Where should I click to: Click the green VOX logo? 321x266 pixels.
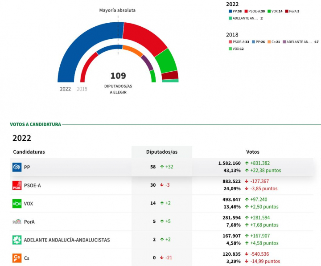click(17, 204)
